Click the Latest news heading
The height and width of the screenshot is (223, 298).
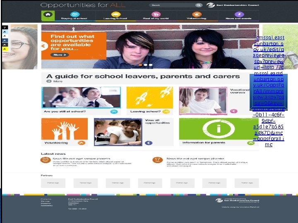(x=53, y=154)
